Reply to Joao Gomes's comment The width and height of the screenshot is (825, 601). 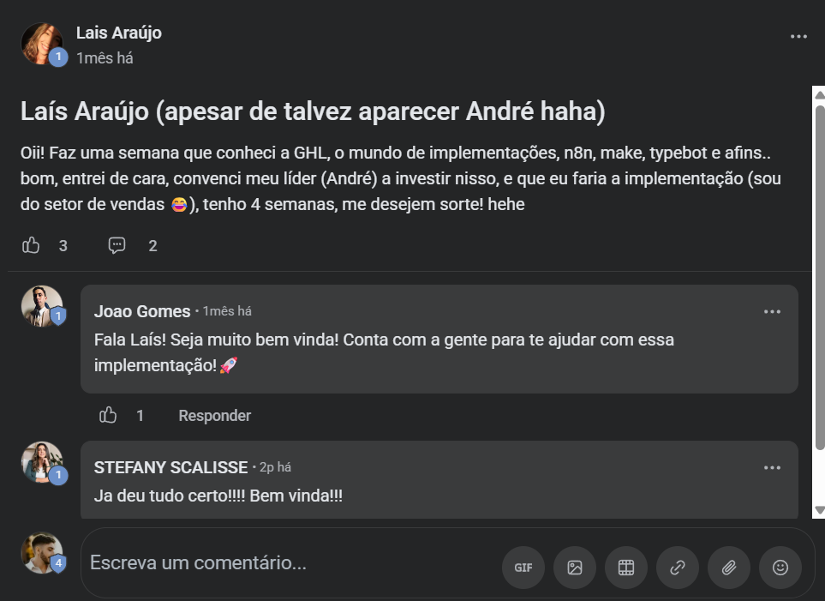(214, 416)
